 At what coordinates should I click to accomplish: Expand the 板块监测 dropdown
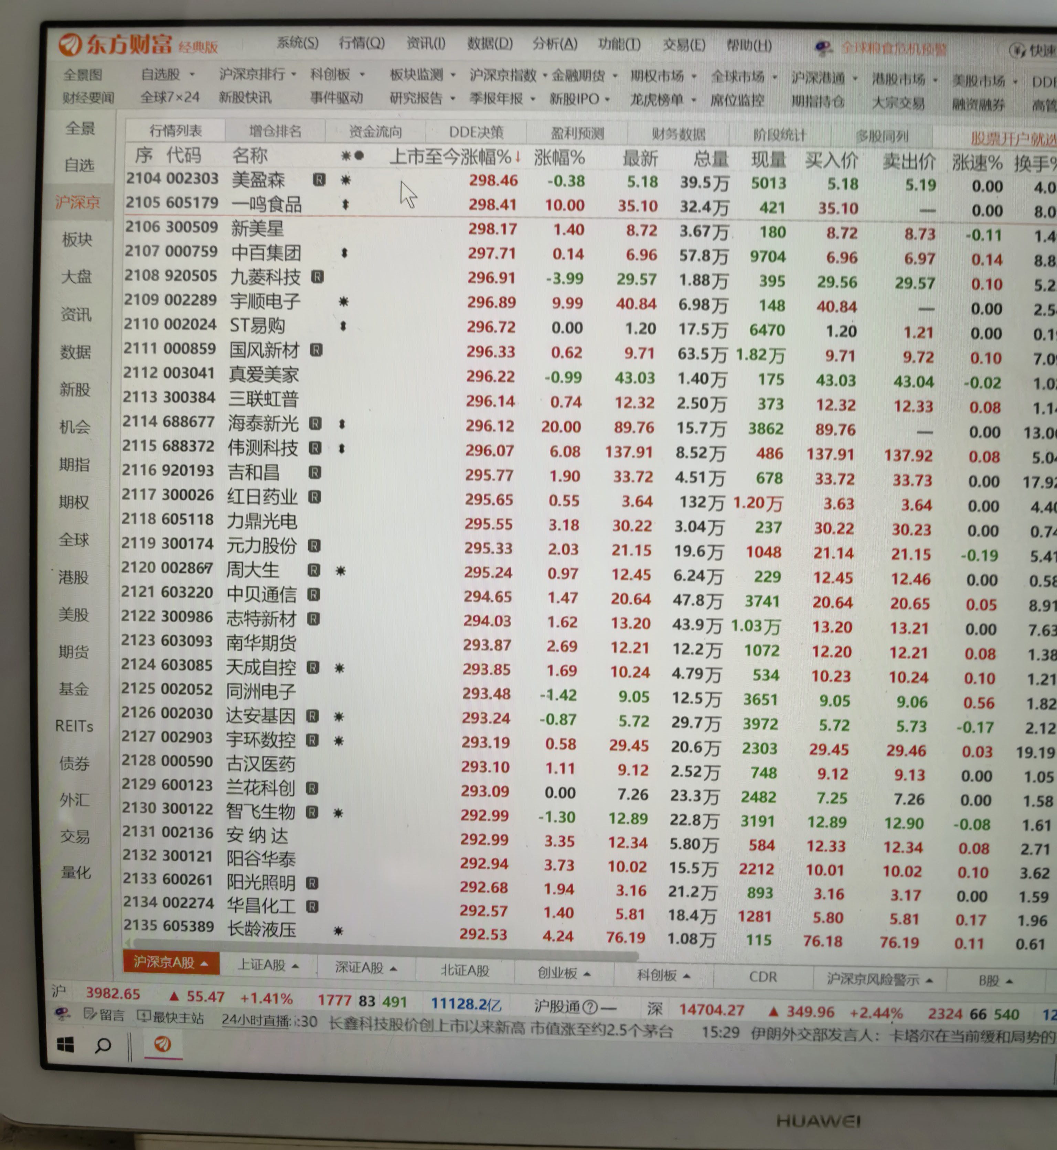point(452,75)
